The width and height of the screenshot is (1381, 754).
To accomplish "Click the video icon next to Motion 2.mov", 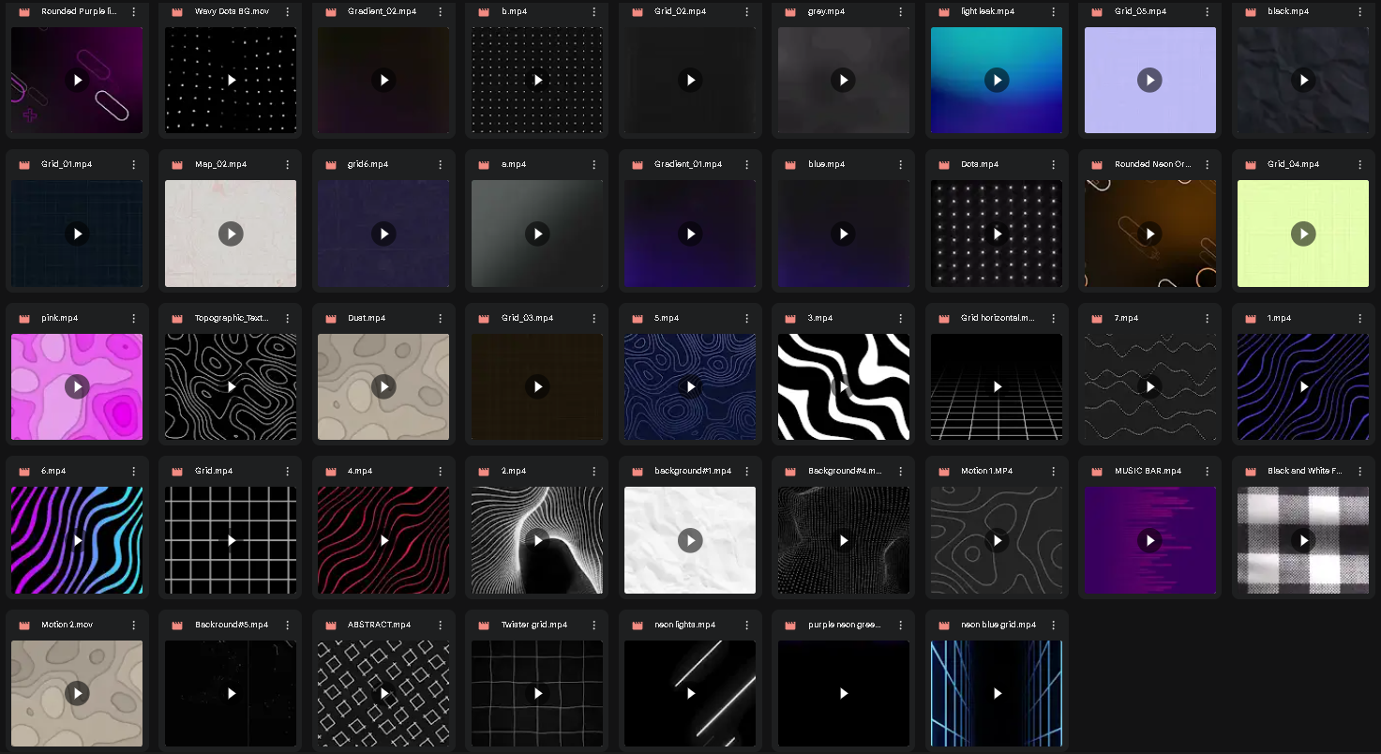I will 22,625.
